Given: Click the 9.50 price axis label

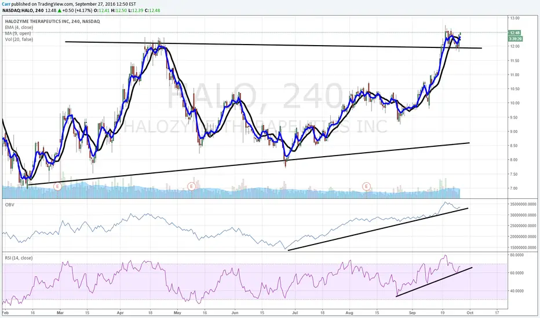Looking at the screenshot, I should tap(515, 117).
